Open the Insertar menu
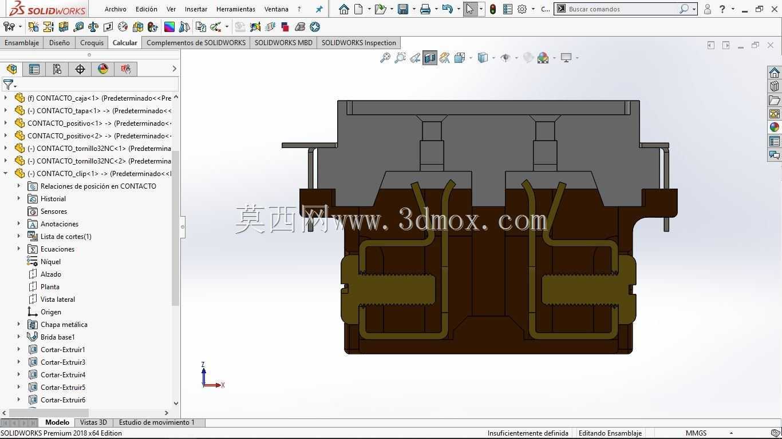 tap(196, 9)
